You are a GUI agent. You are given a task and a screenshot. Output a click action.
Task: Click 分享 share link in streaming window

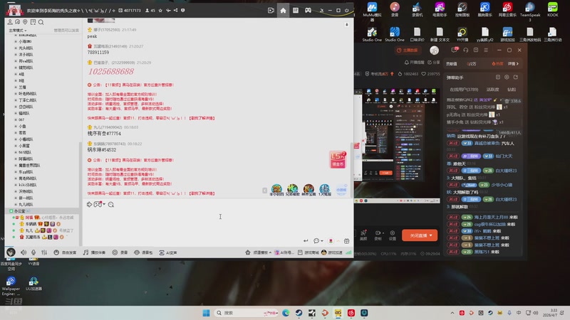(434, 63)
